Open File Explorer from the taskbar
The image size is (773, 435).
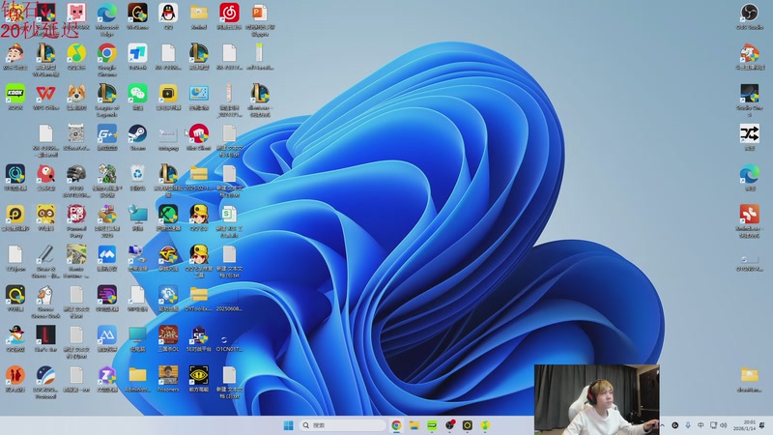point(415,425)
